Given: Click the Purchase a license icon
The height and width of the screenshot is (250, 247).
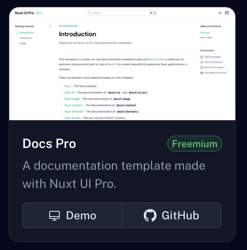Looking at the screenshot, I should 202,73.
